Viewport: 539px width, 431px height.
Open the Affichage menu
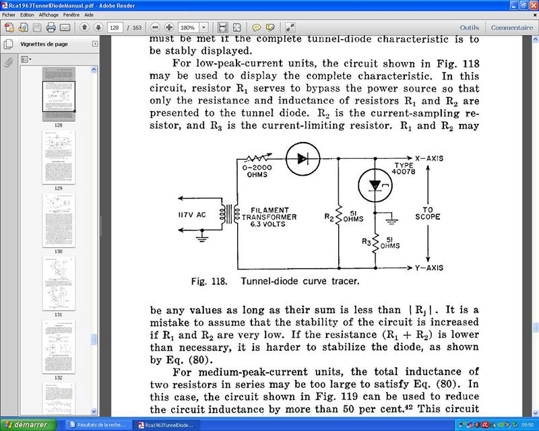pos(49,15)
